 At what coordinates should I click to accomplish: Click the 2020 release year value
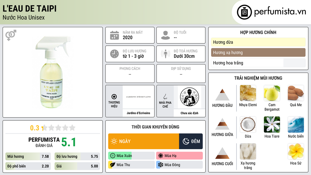pyautogui.click(x=128, y=37)
